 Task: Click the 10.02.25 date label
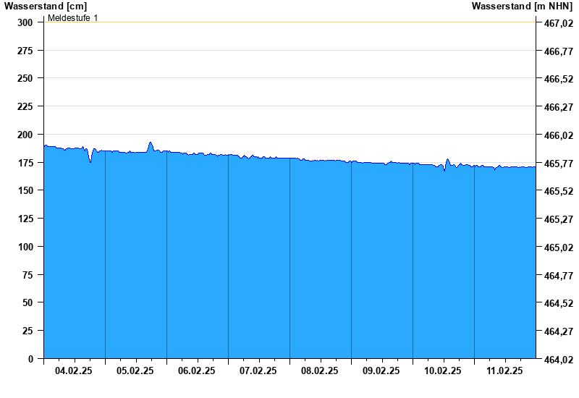tap(442, 371)
